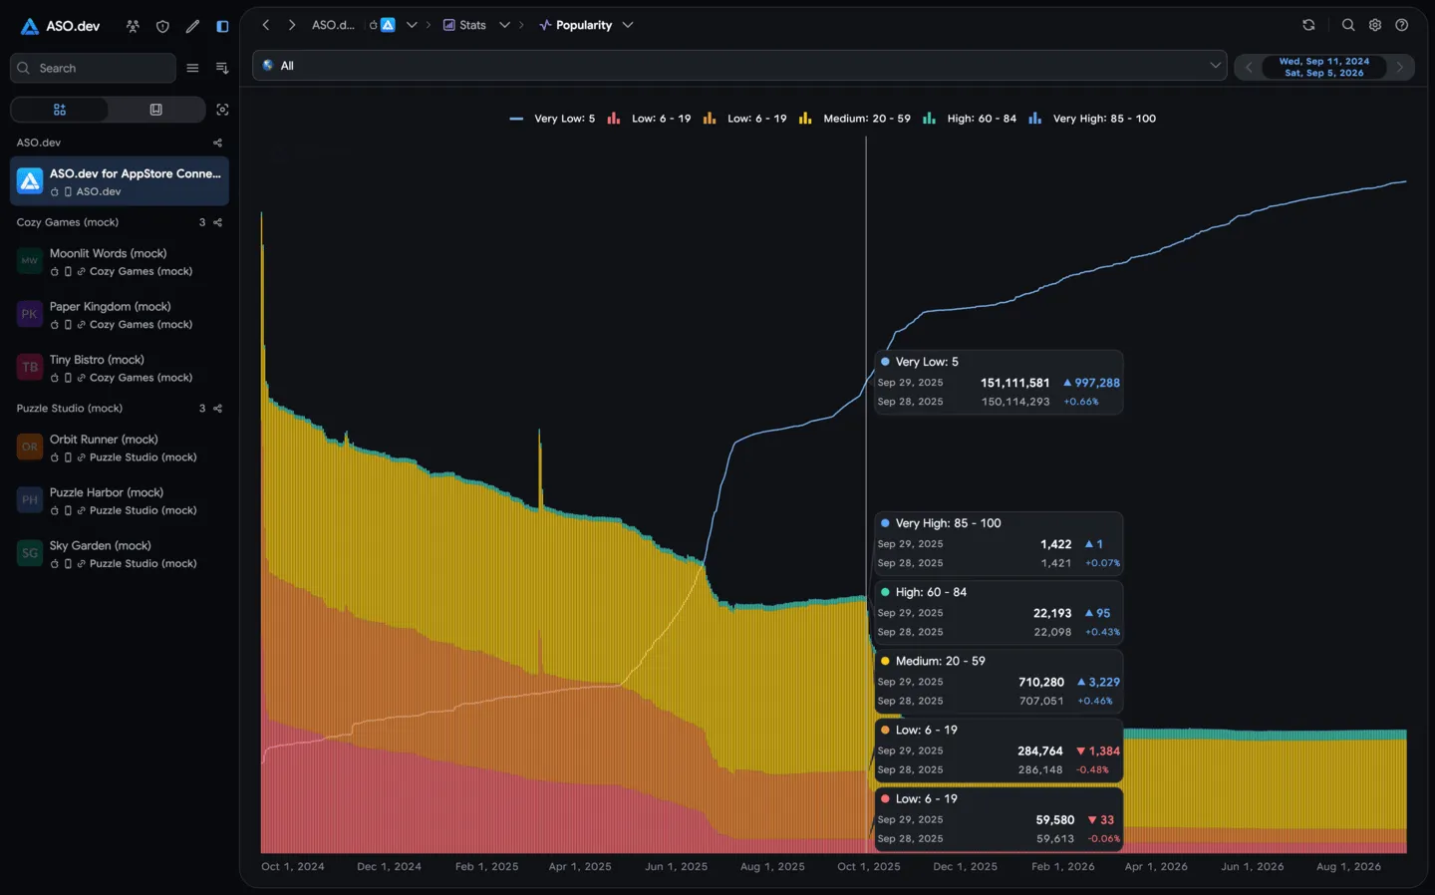Open the settings gear icon
This screenshot has width=1435, height=895.
coord(1375,25)
